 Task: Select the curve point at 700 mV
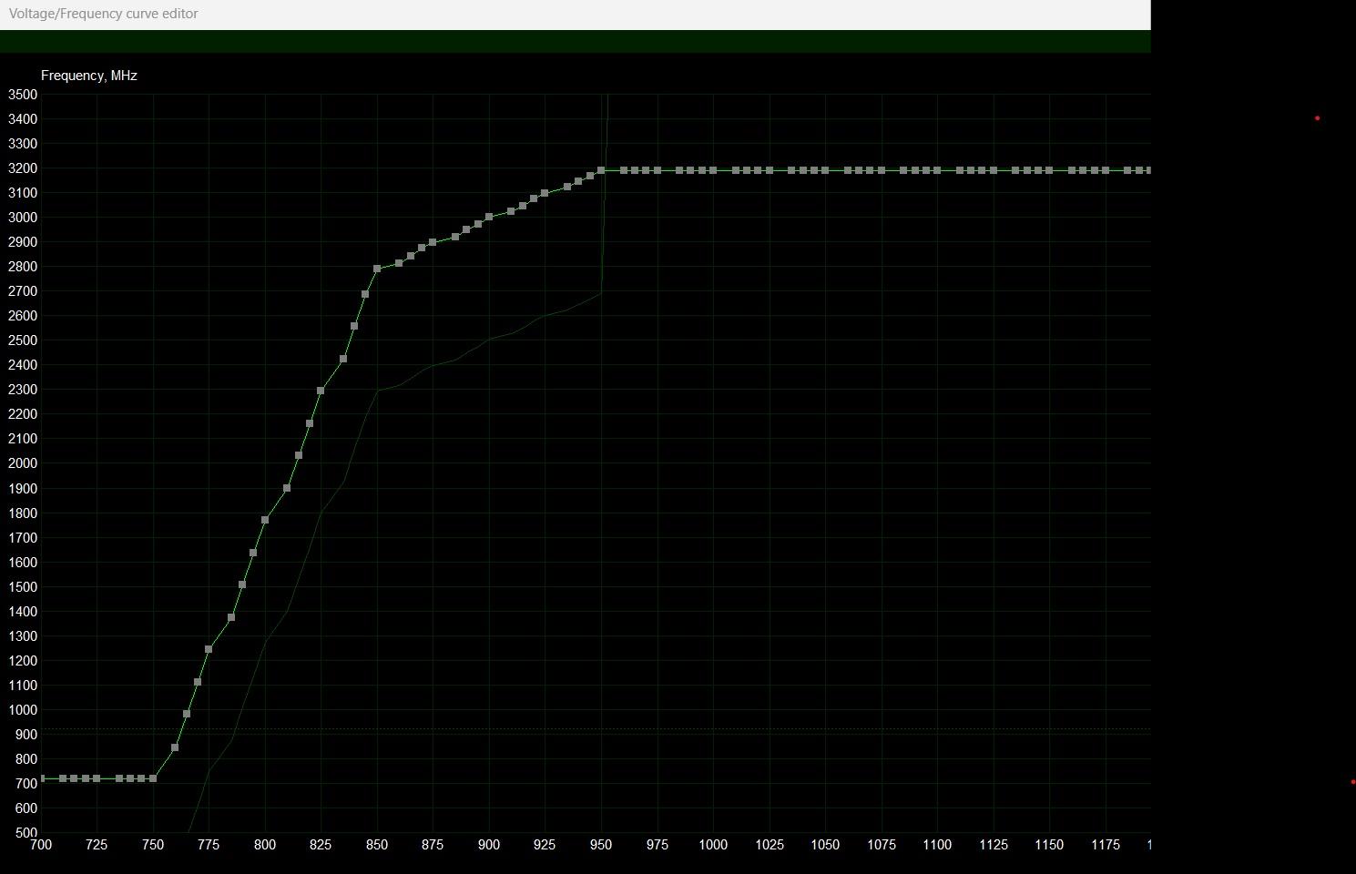(x=42, y=779)
